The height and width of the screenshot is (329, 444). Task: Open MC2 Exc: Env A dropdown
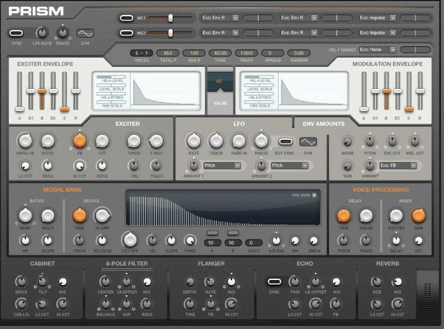[220, 33]
